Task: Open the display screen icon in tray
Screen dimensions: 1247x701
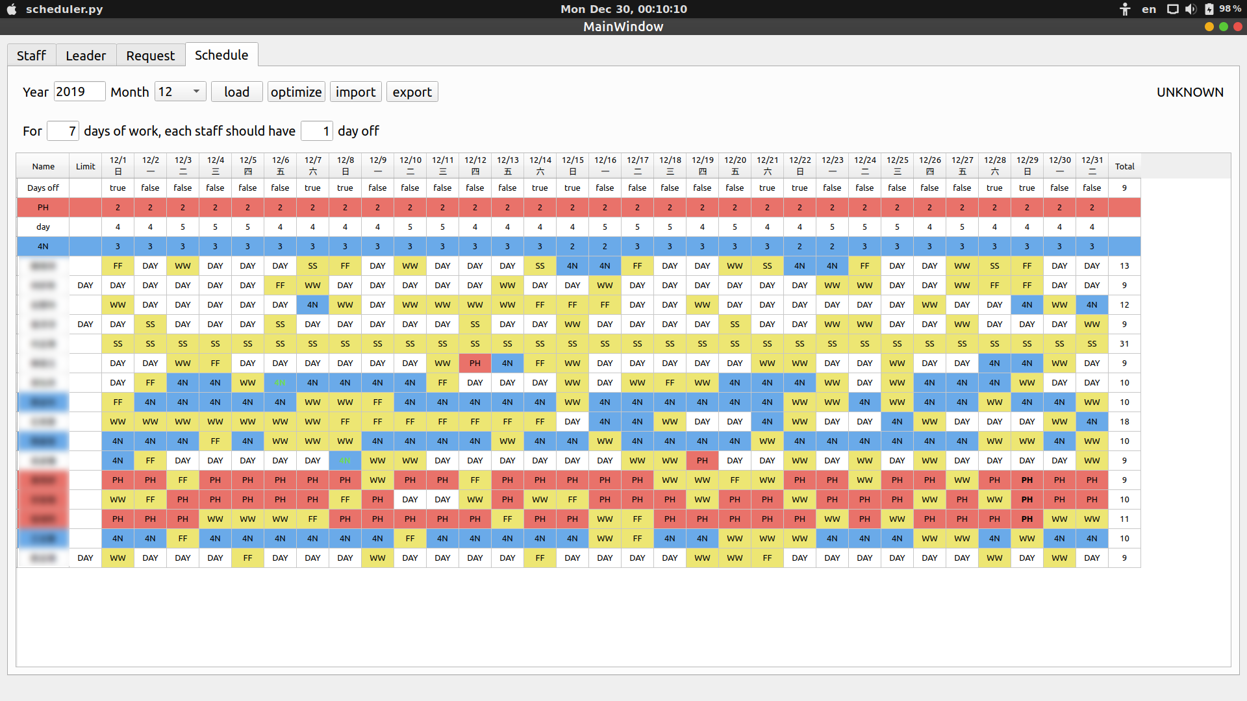Action: (1172, 9)
